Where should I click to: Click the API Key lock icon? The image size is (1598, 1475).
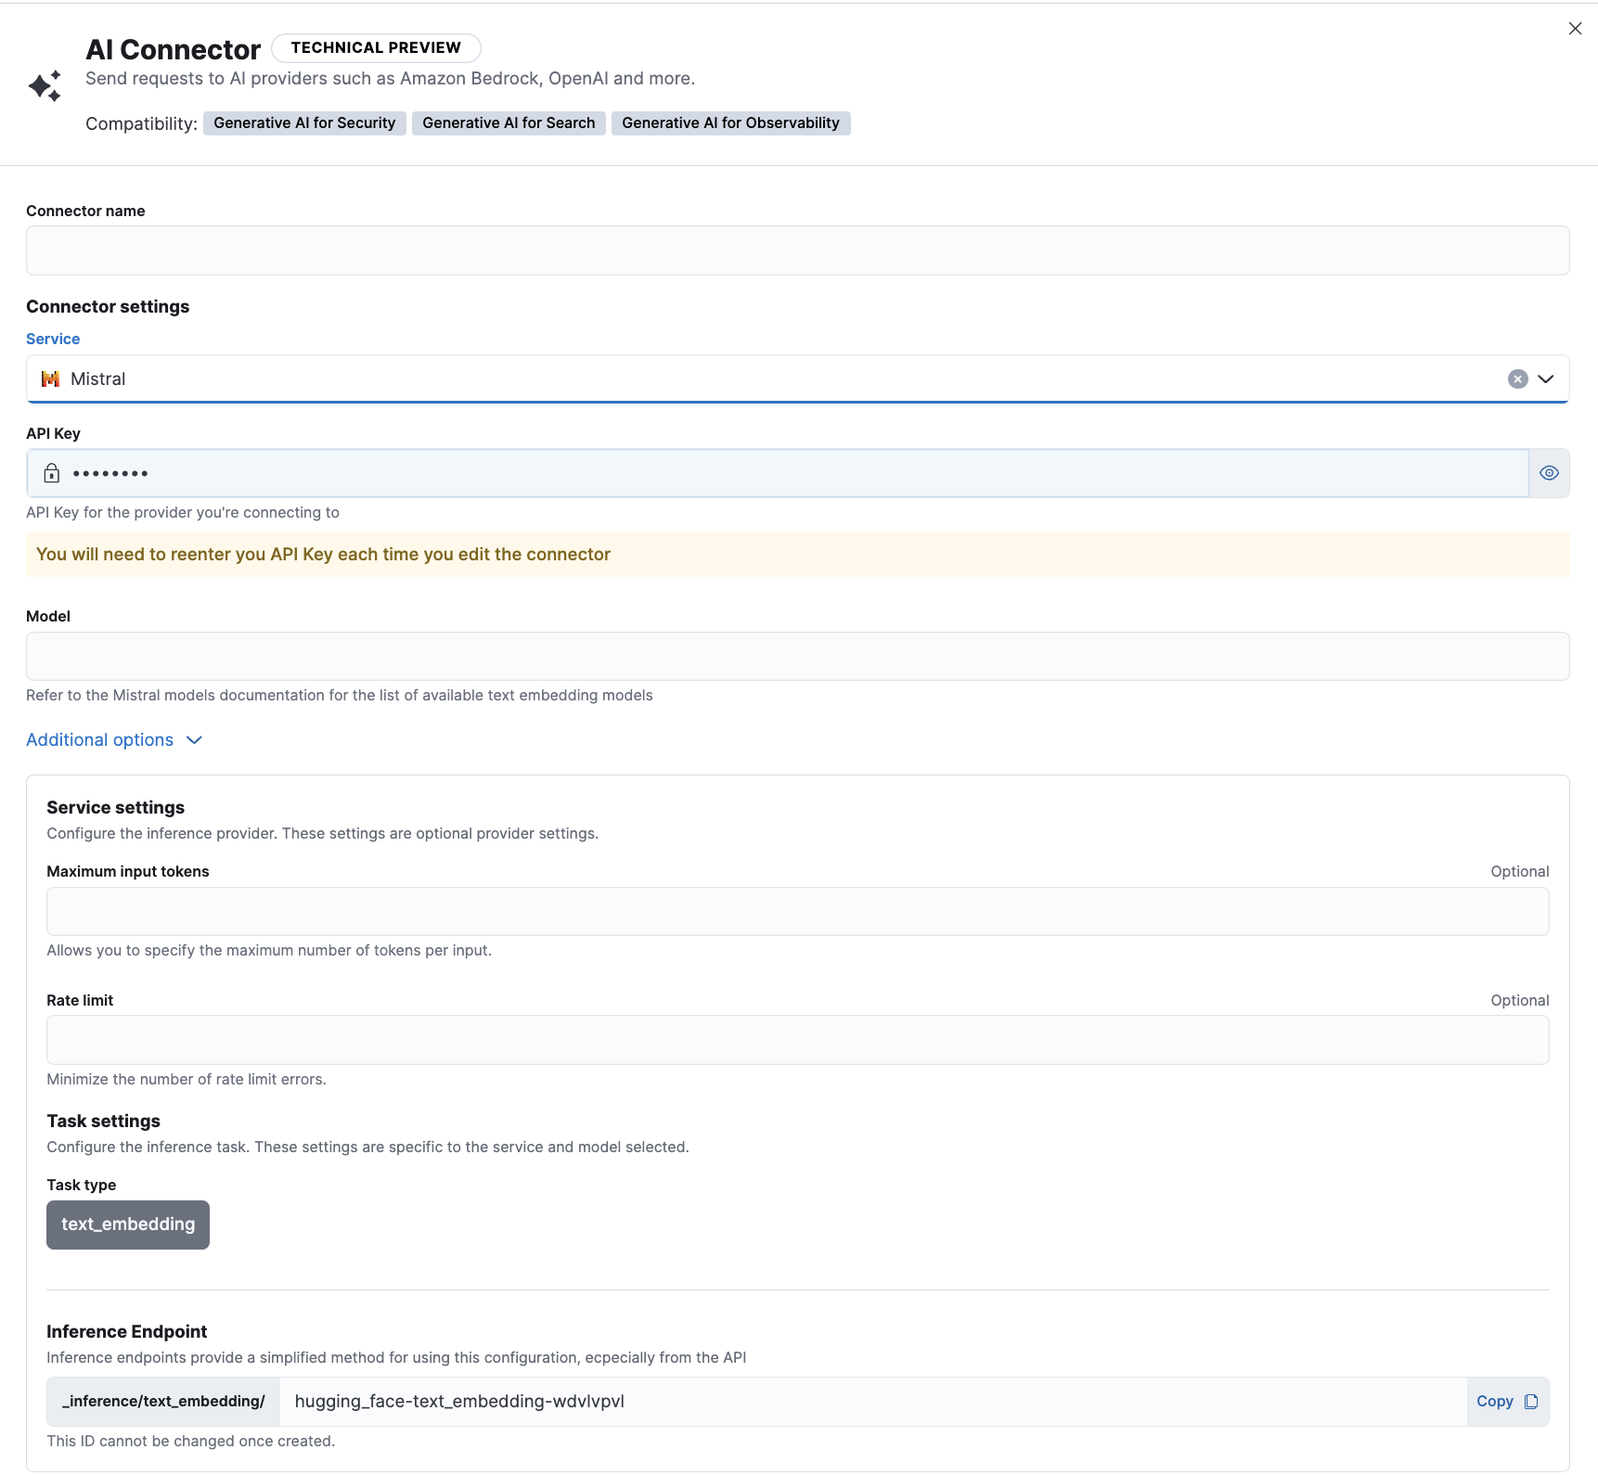[x=52, y=473]
